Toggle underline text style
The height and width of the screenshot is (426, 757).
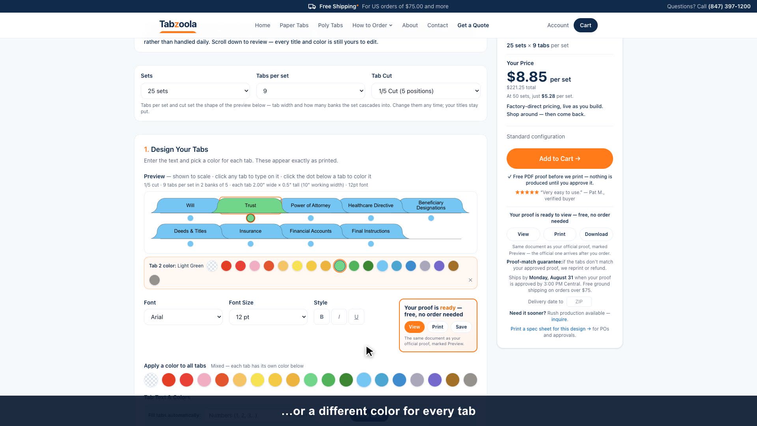tap(356, 317)
